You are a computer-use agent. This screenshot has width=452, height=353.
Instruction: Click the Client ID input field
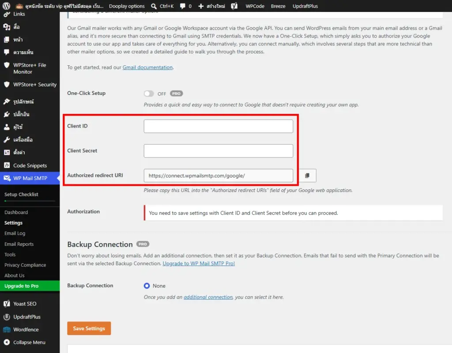[x=218, y=126]
